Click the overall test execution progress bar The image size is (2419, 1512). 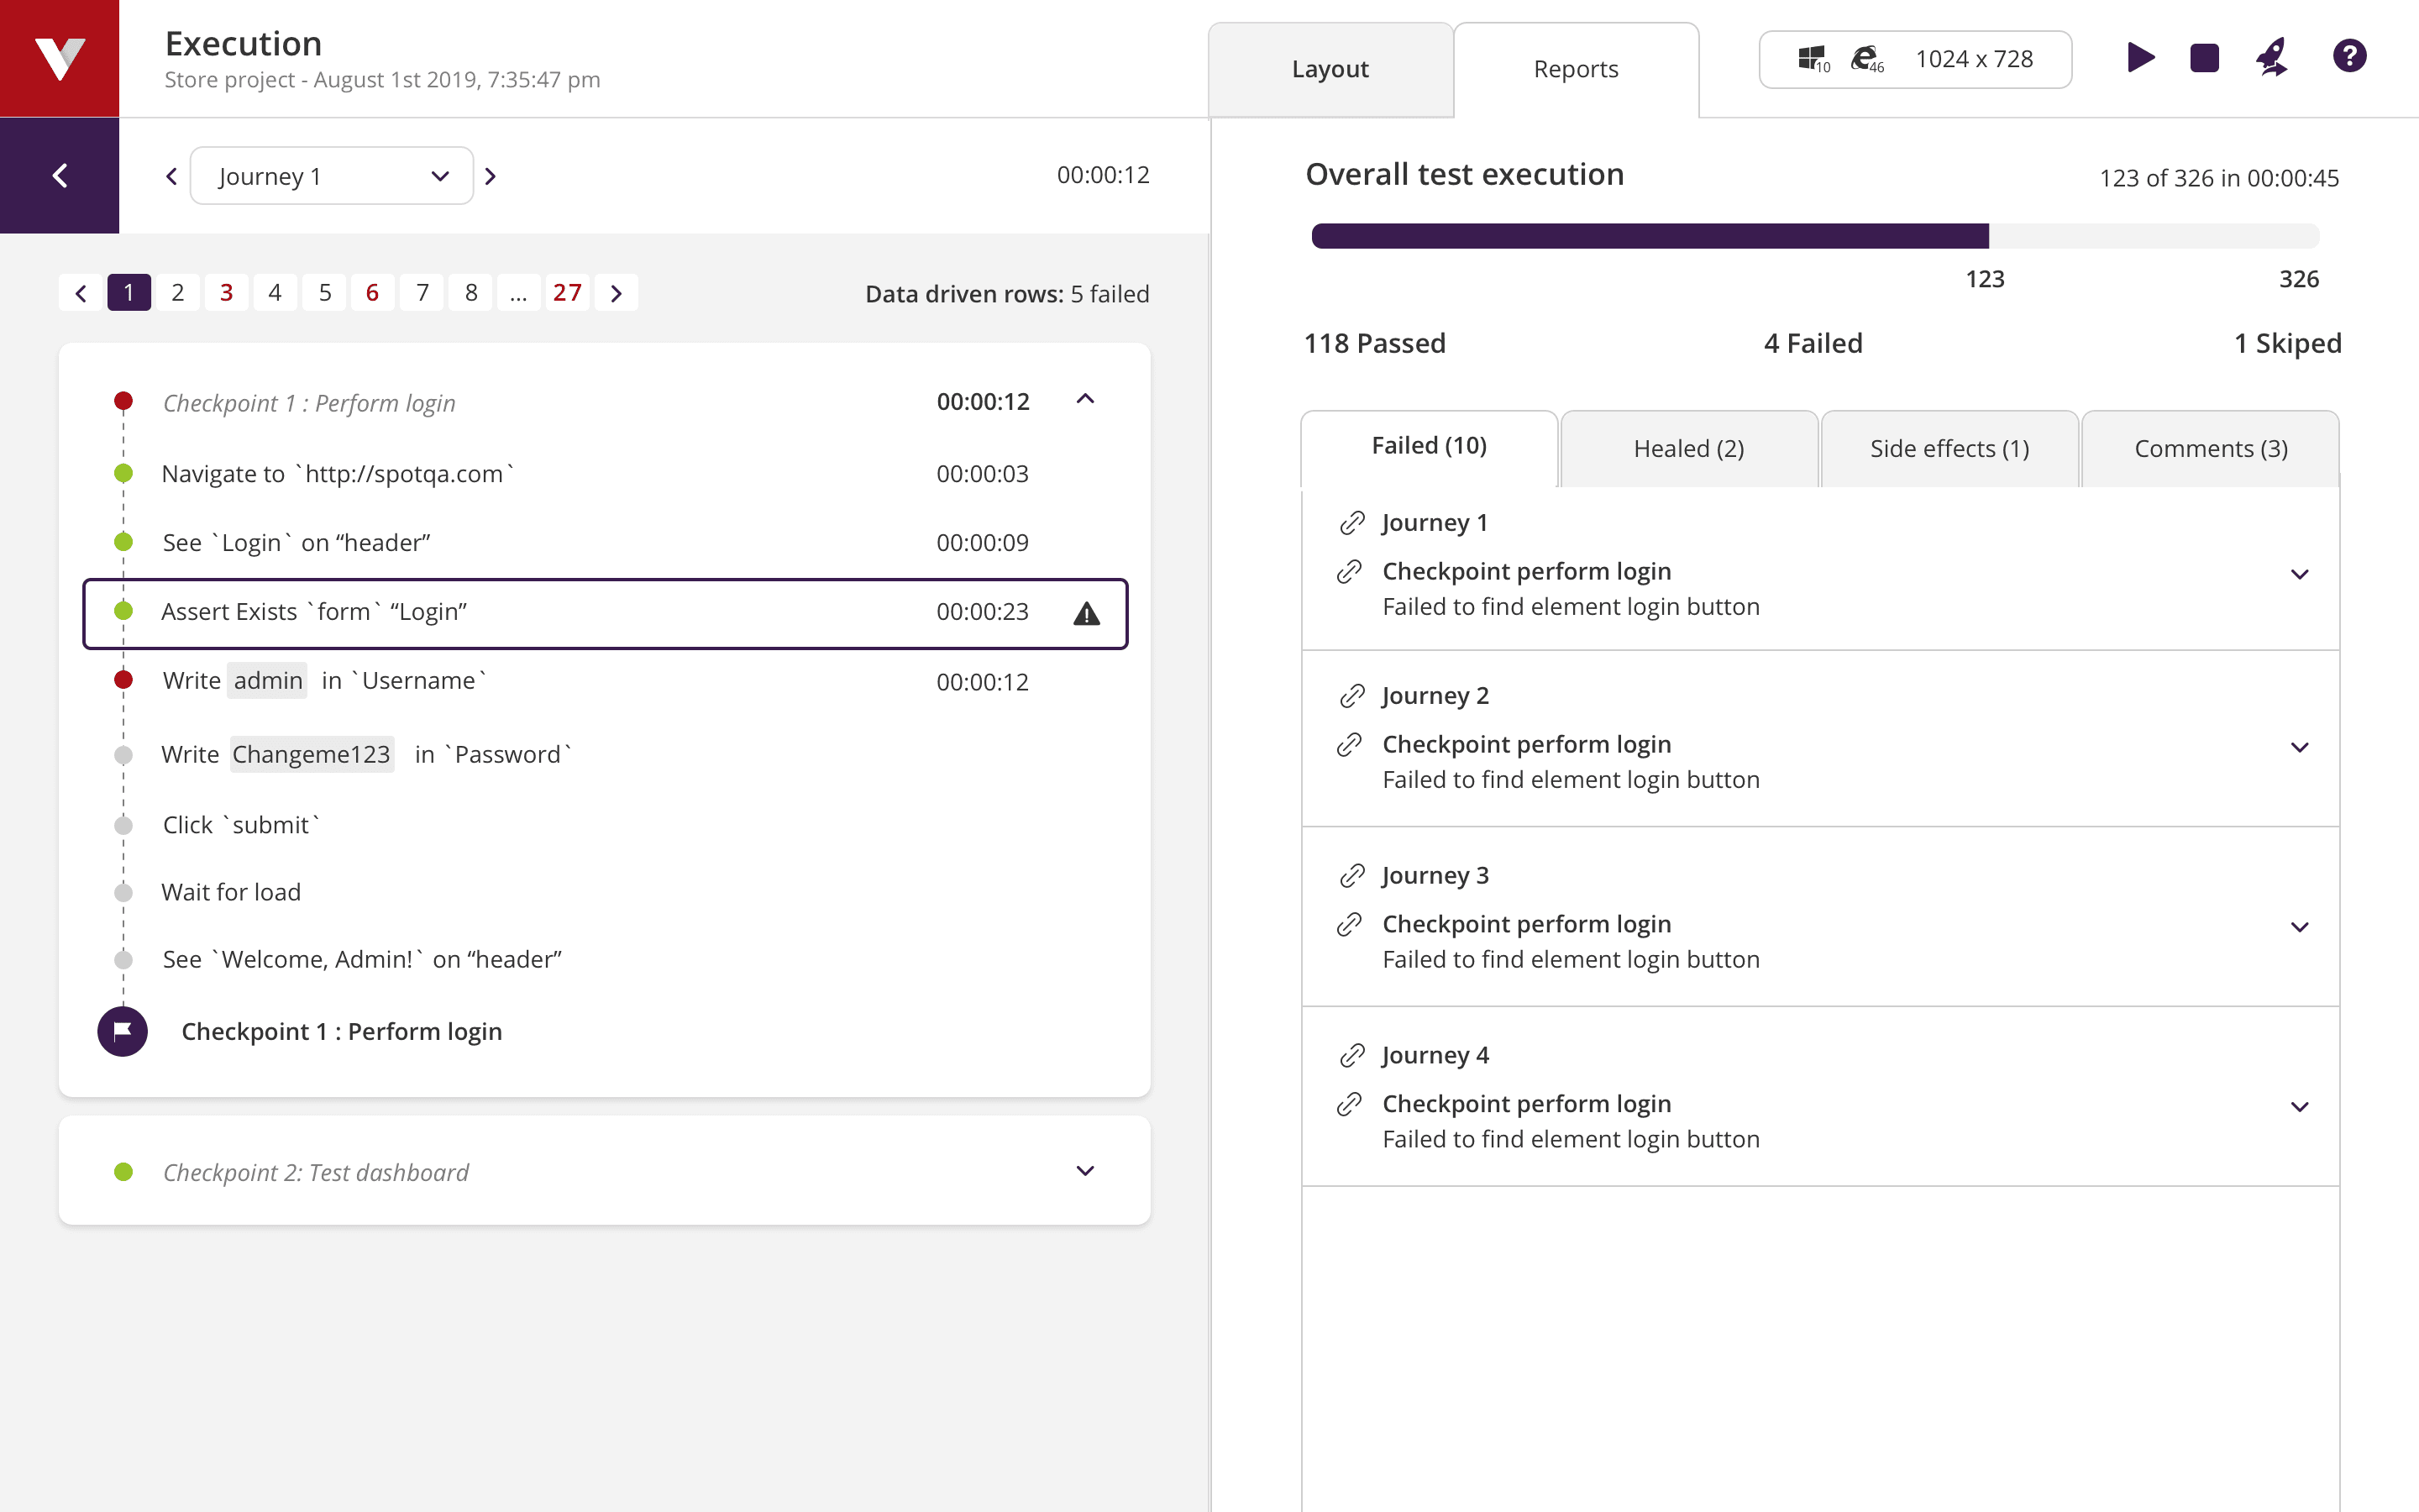coord(1814,236)
